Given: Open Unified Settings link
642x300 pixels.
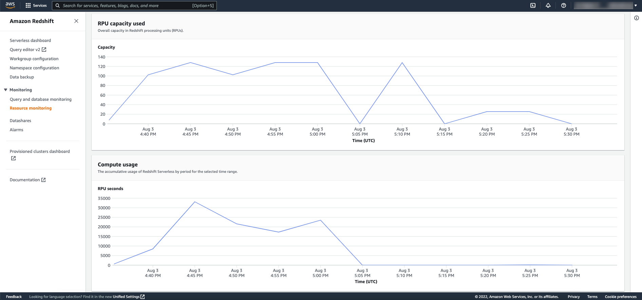Looking at the screenshot, I should pos(126,297).
